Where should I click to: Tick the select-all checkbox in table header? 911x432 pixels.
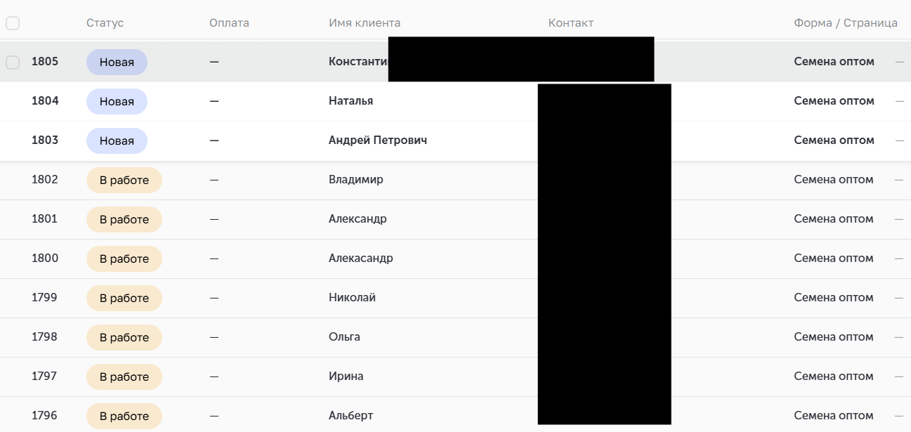pyautogui.click(x=13, y=23)
